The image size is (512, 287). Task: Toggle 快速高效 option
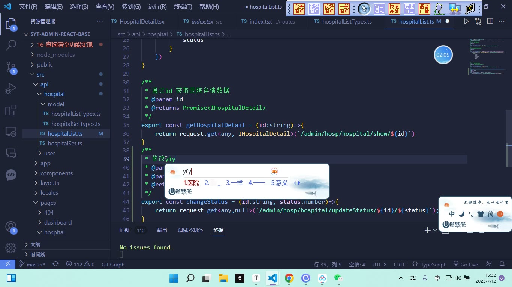coord(394,9)
